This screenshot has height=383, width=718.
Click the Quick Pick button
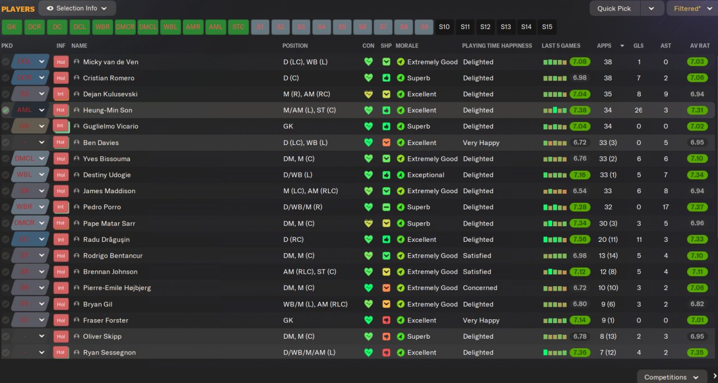[x=614, y=8]
